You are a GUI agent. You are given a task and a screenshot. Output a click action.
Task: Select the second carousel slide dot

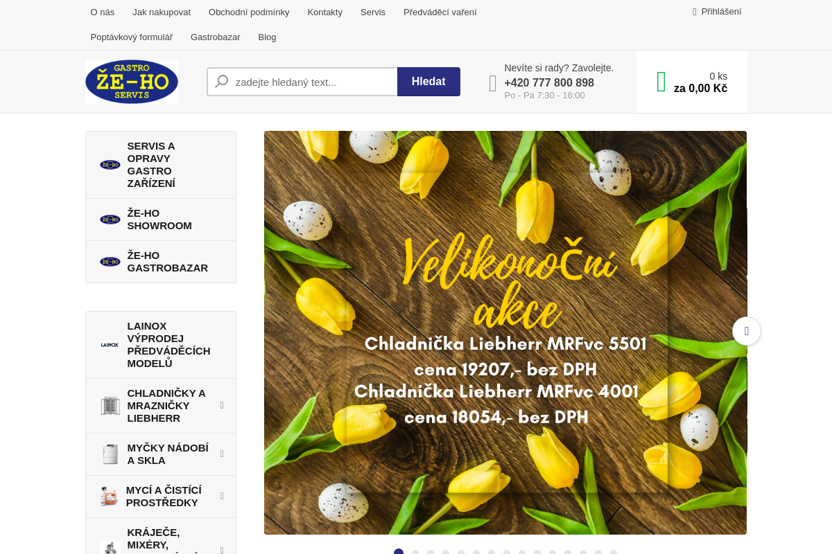(415, 553)
